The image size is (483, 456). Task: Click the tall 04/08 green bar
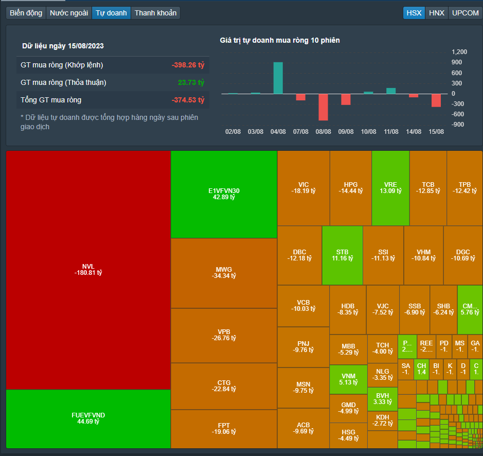click(278, 78)
